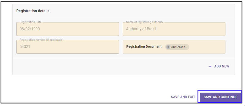Focus the Registration Date field
The height and width of the screenshot is (106, 245).
coord(68,29)
